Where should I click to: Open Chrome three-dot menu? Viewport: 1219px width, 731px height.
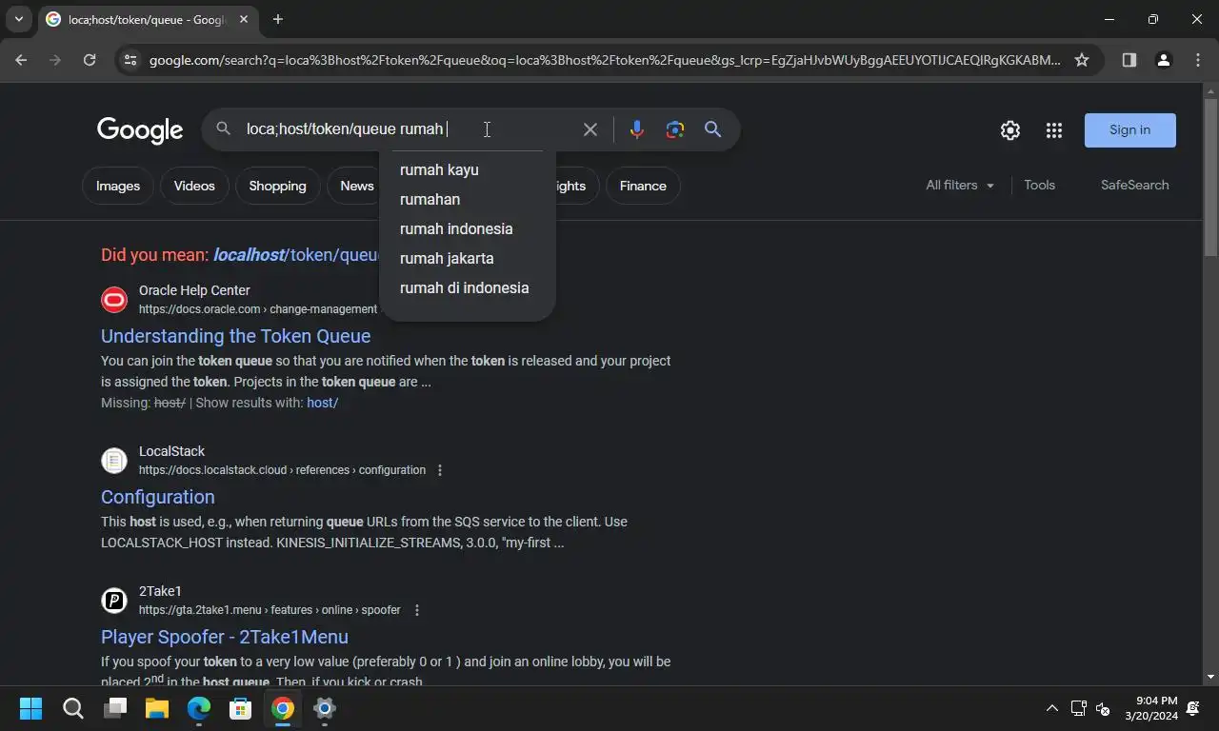[x=1197, y=60]
